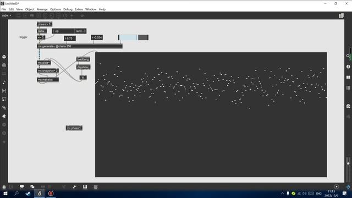Toggle the audio power button at bottom right
The image size is (352, 198).
348,186
